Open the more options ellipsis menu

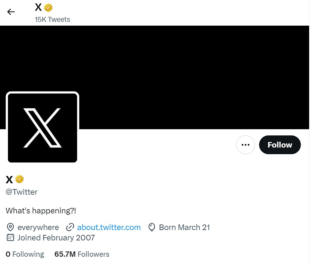[246, 145]
